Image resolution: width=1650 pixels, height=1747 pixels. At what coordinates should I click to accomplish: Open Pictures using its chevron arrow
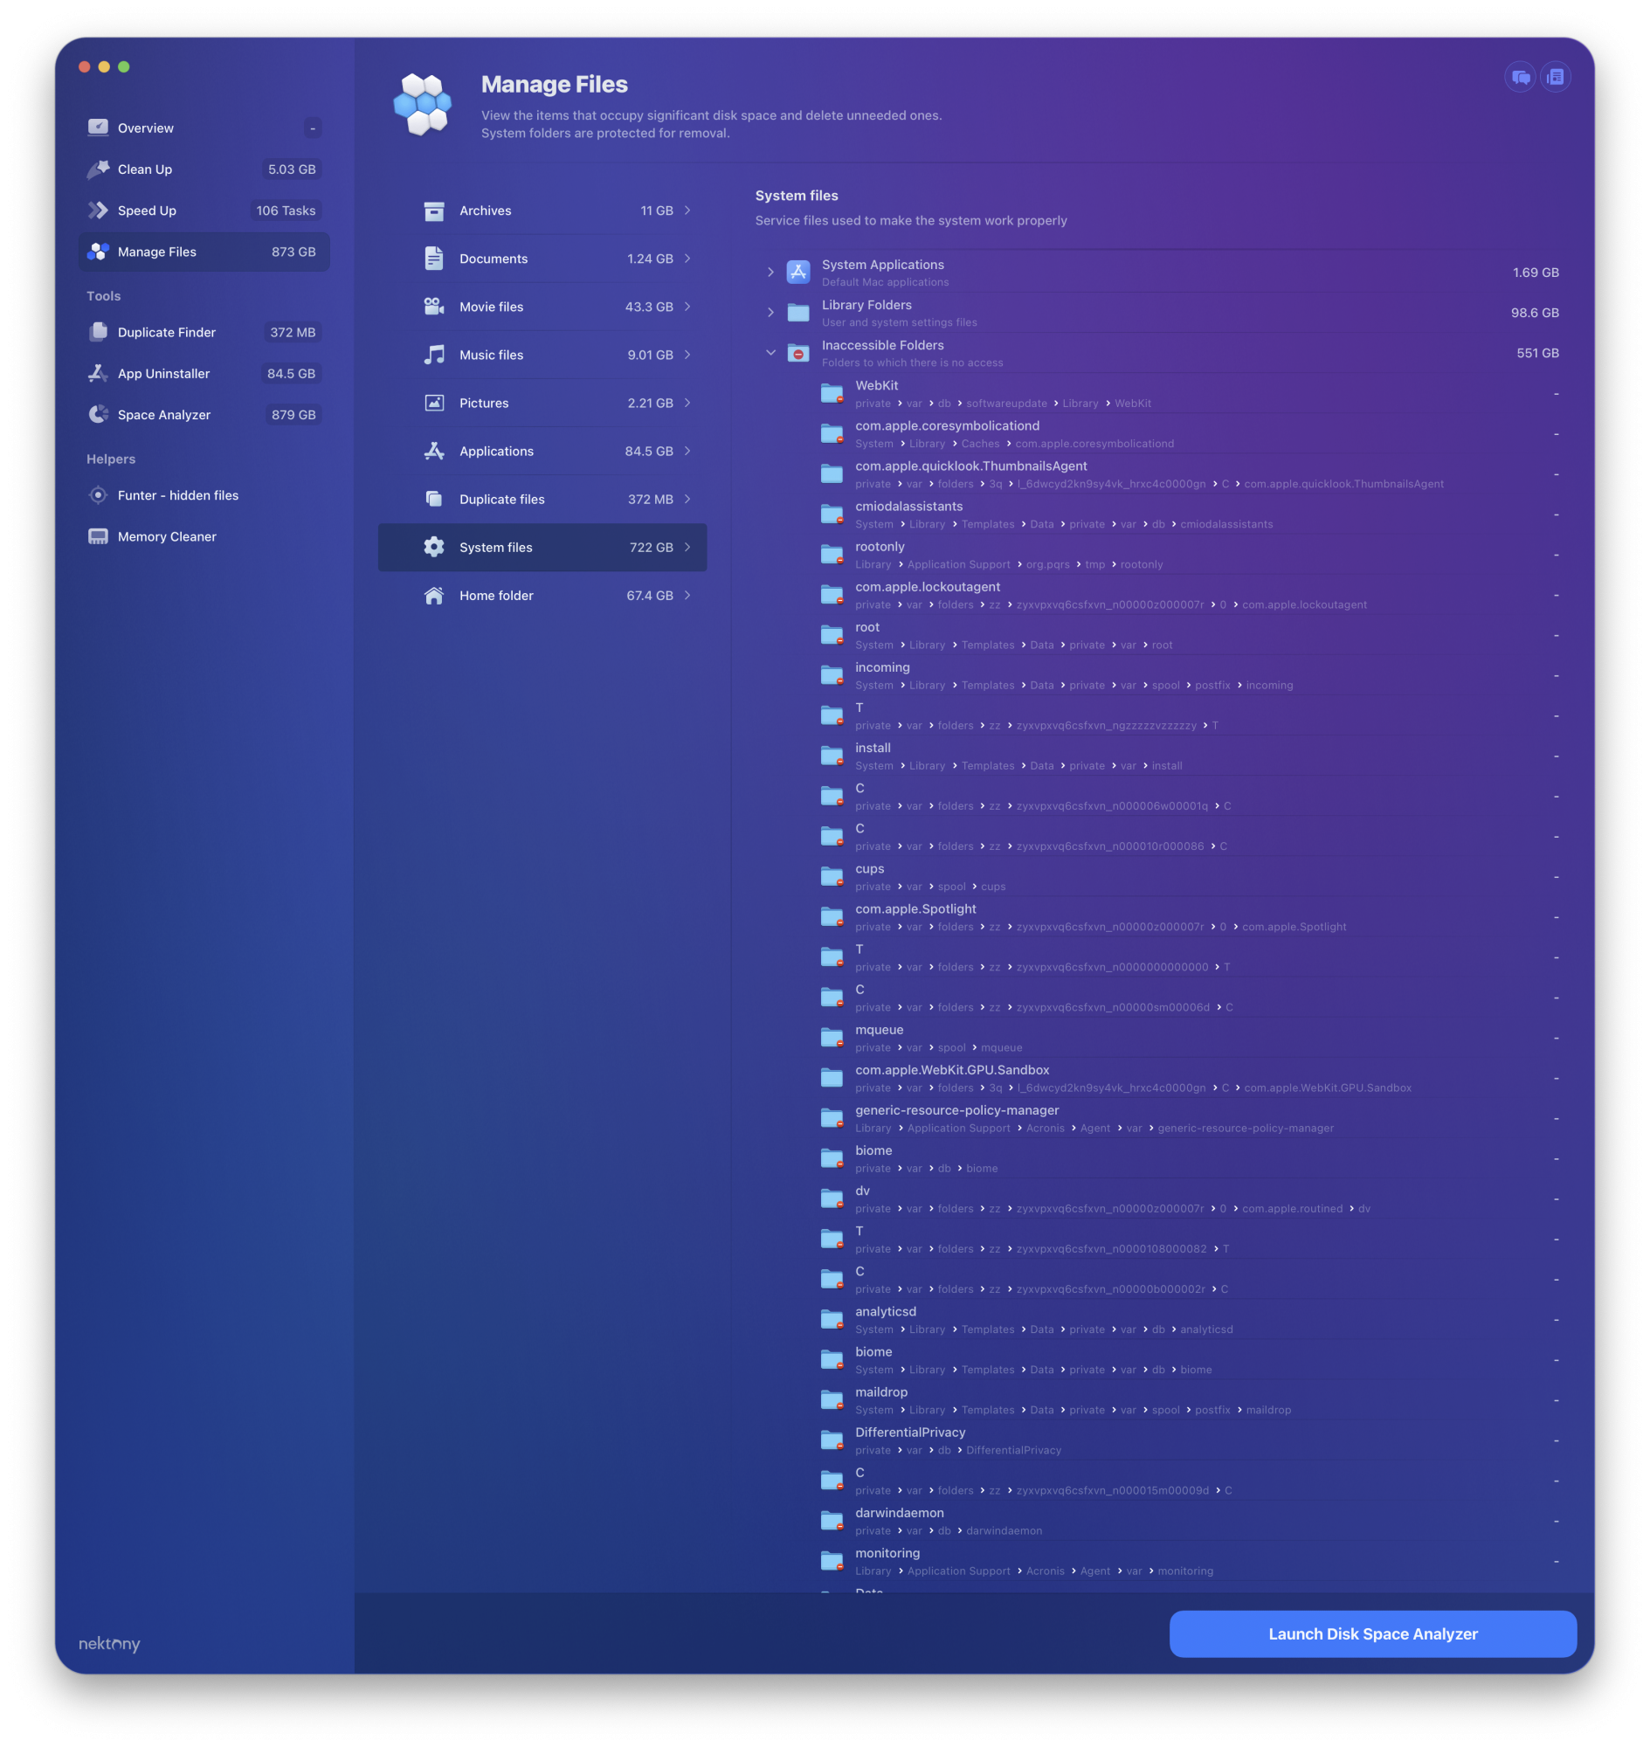687,403
